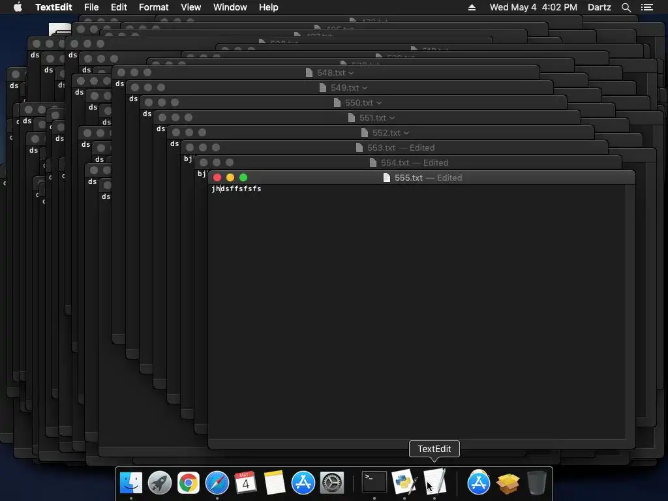The image size is (668, 501).
Task: Click the 549.txt window title text
Action: click(344, 88)
